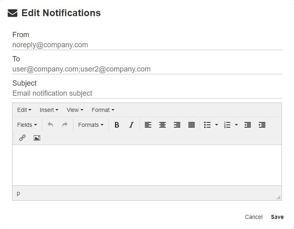Image resolution: width=294 pixels, height=229 pixels.
Task: Click the Subject input field
Action: 147,93
